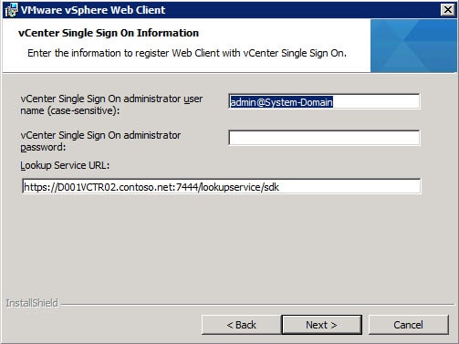Click the blue banner graphic in the header
The height and width of the screenshot is (344, 459).
pos(413,46)
